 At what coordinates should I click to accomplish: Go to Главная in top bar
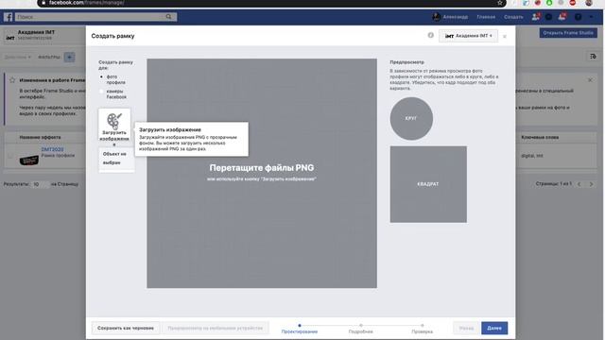pyautogui.click(x=486, y=17)
